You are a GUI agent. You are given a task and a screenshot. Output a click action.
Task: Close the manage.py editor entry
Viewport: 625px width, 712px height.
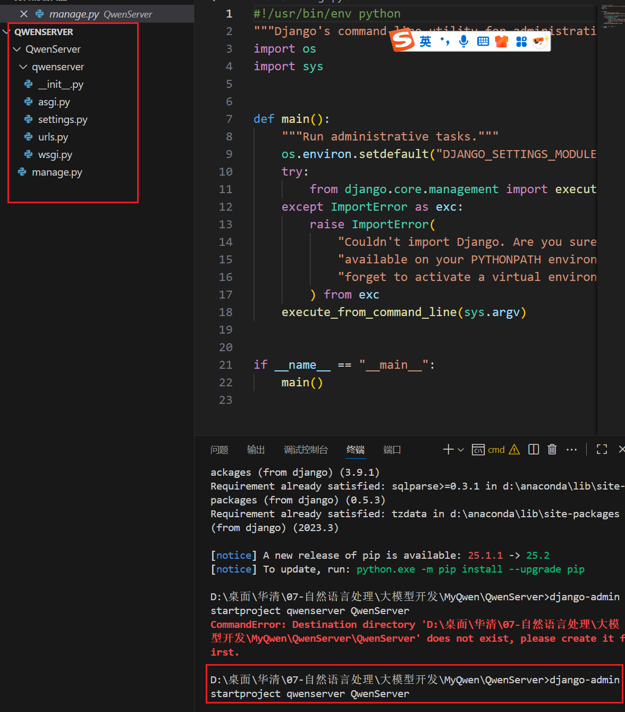click(24, 14)
